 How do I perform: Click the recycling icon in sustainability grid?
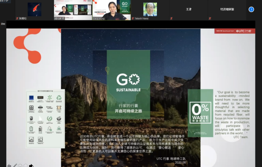(x=59, y=97)
